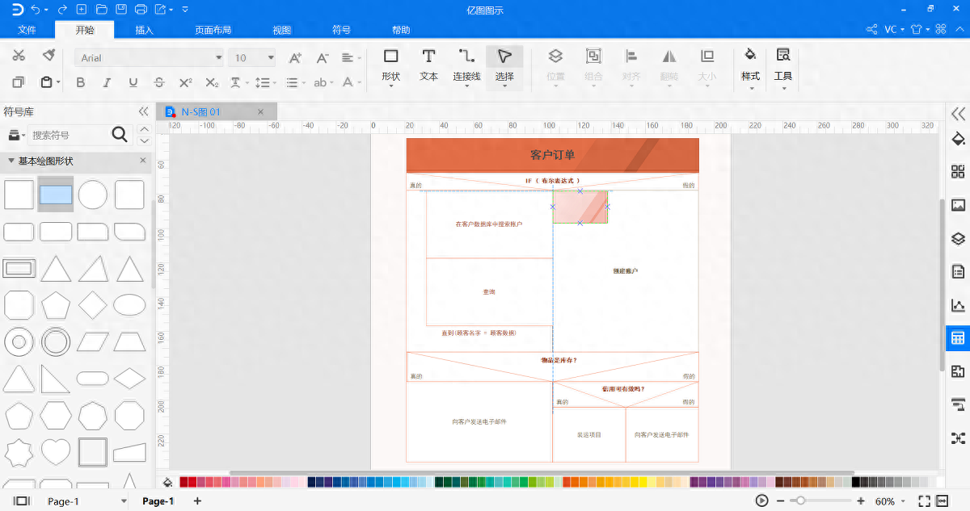Toggle underline text formatting
The height and width of the screenshot is (511, 970).
[133, 82]
